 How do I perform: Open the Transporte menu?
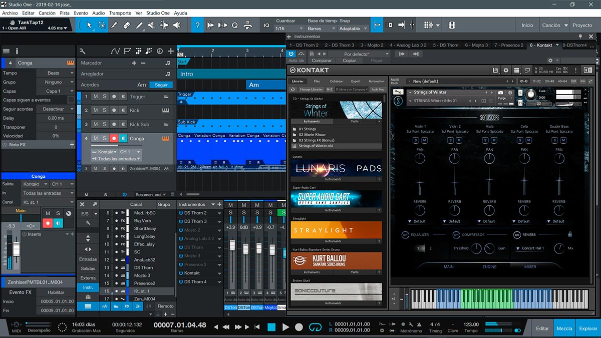pos(120,13)
